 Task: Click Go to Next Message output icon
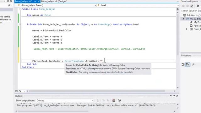pos(108,100)
